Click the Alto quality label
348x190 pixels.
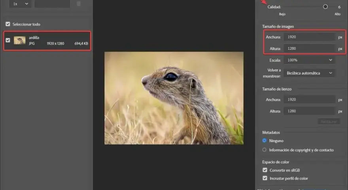point(337,14)
